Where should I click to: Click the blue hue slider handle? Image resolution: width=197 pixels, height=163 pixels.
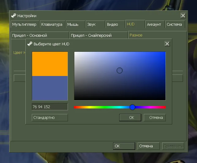[132, 107]
